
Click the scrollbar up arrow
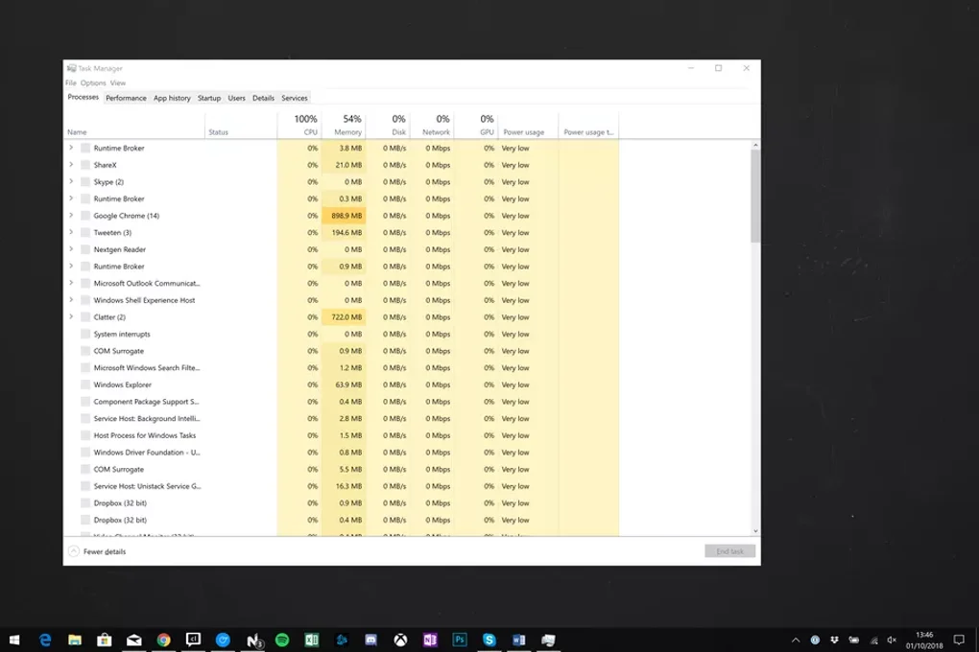pyautogui.click(x=755, y=145)
